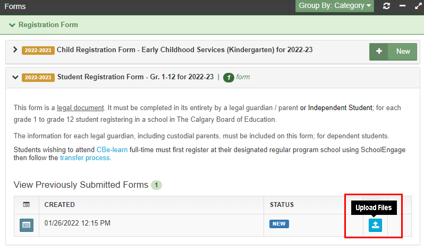This screenshot has width=424, height=250.
Task: Collapse the Registration Form section
Action: pos(12,25)
